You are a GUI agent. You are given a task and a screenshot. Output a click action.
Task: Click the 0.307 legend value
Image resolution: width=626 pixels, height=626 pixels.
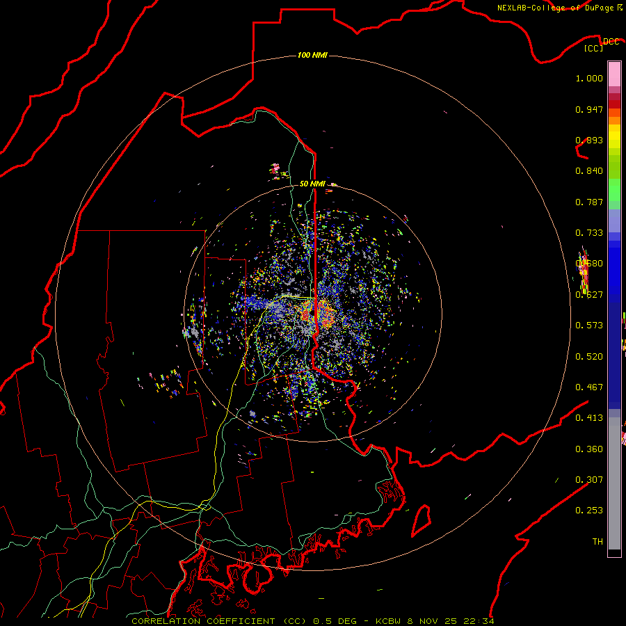tap(589, 479)
